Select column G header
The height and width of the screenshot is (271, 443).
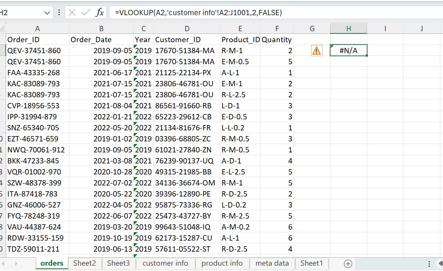coord(312,29)
